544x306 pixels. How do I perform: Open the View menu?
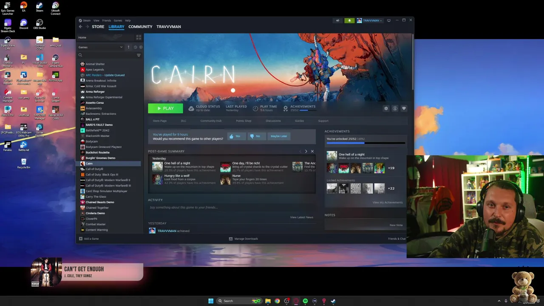96,20
